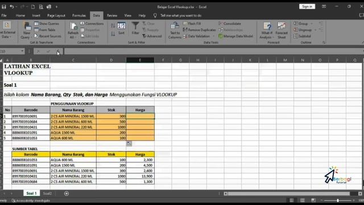
Task: Expand the Ungroup dropdown arrow
Action: 315,30
